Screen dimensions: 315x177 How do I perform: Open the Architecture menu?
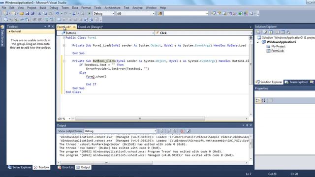click(112, 8)
